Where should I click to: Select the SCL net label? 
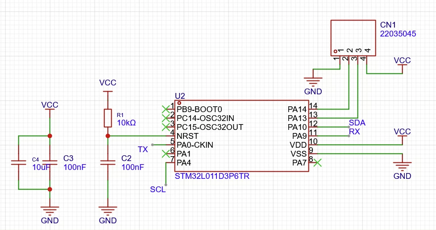[x=158, y=189]
